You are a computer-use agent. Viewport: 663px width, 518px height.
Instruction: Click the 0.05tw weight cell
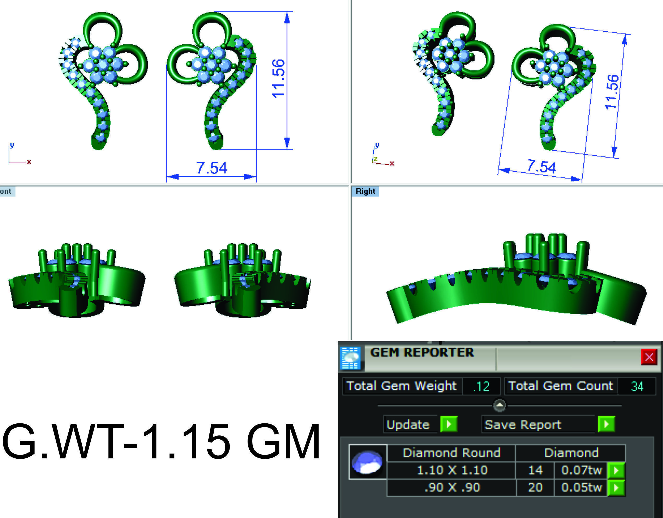point(581,488)
